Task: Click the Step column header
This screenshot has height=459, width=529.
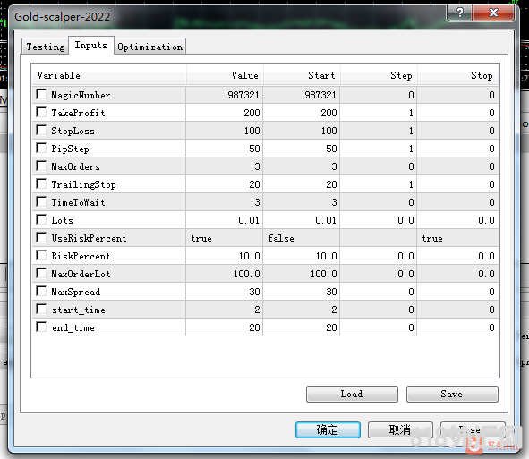Action: (379, 75)
